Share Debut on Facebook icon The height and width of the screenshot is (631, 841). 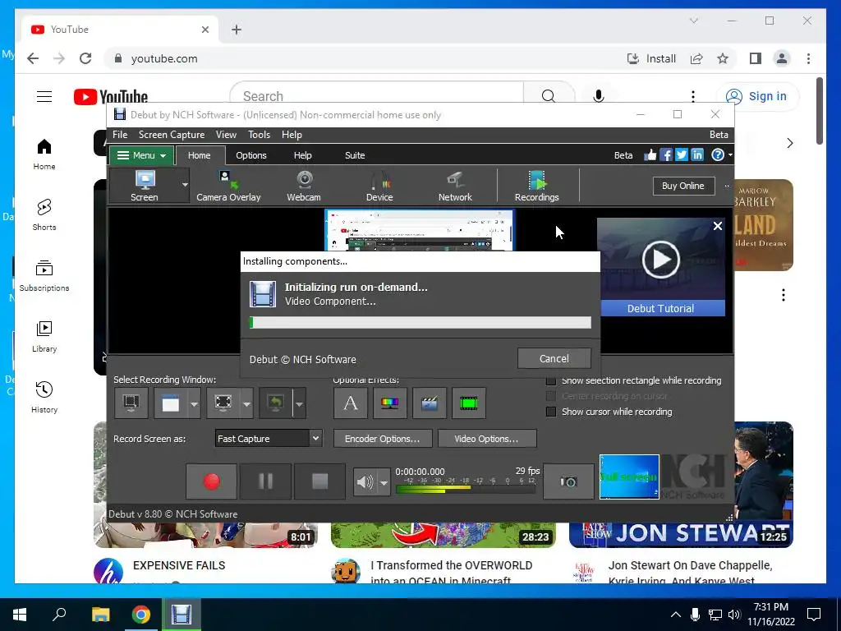tap(665, 155)
